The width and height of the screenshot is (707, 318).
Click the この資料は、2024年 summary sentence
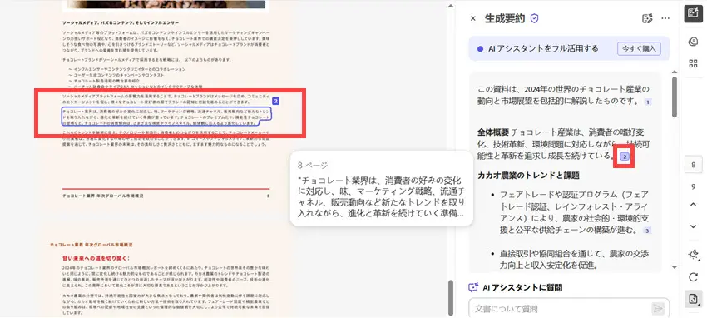coord(563,94)
